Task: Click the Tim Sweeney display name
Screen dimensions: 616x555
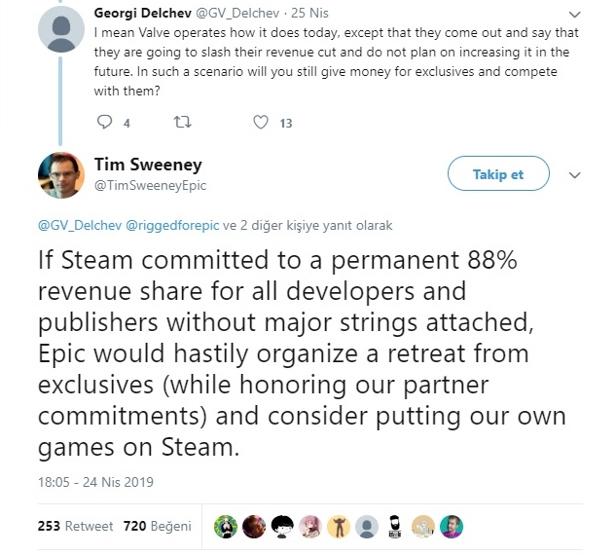Action: click(x=148, y=165)
